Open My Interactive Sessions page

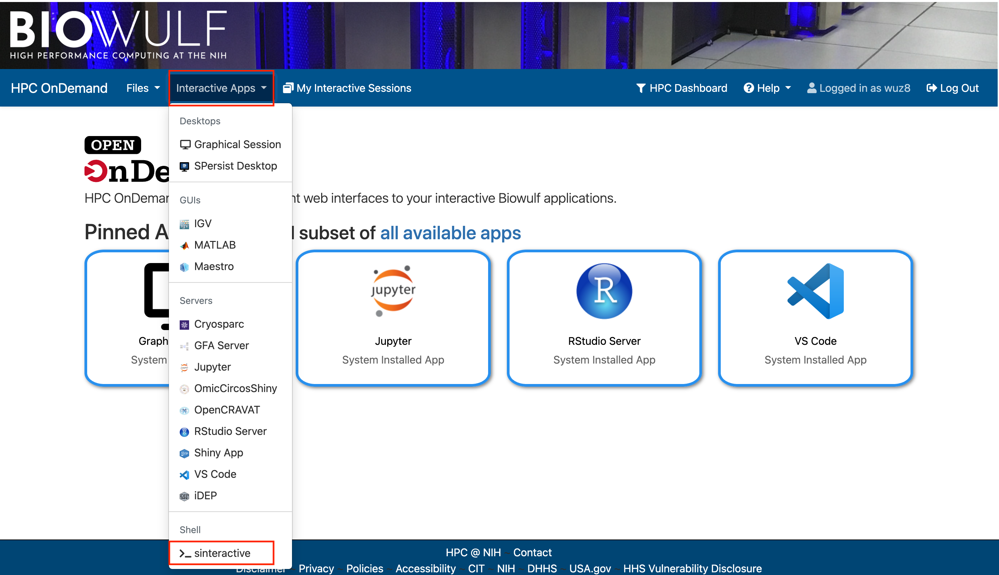tap(347, 88)
